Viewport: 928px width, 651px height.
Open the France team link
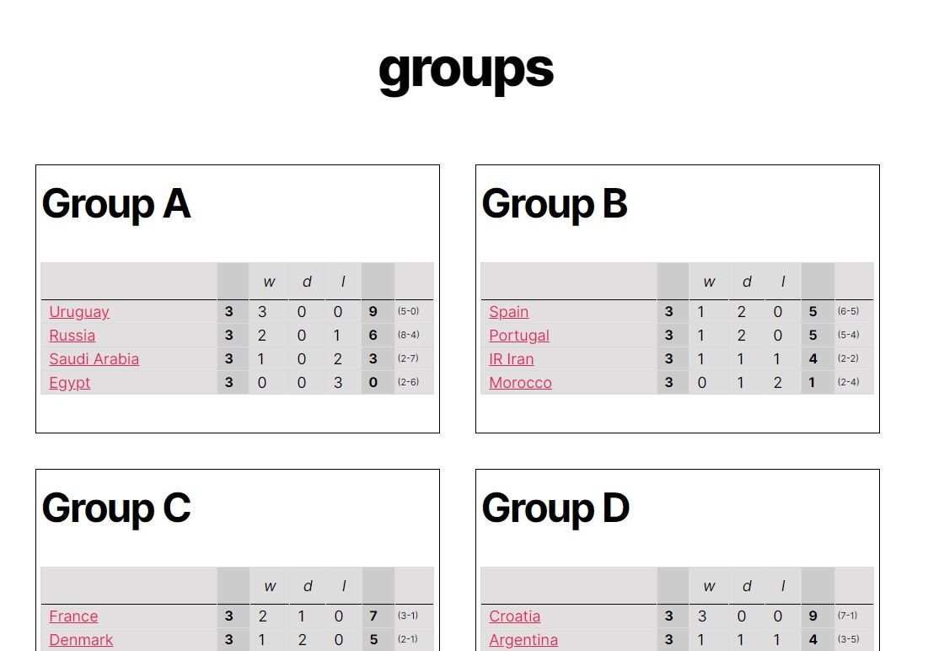click(x=73, y=616)
